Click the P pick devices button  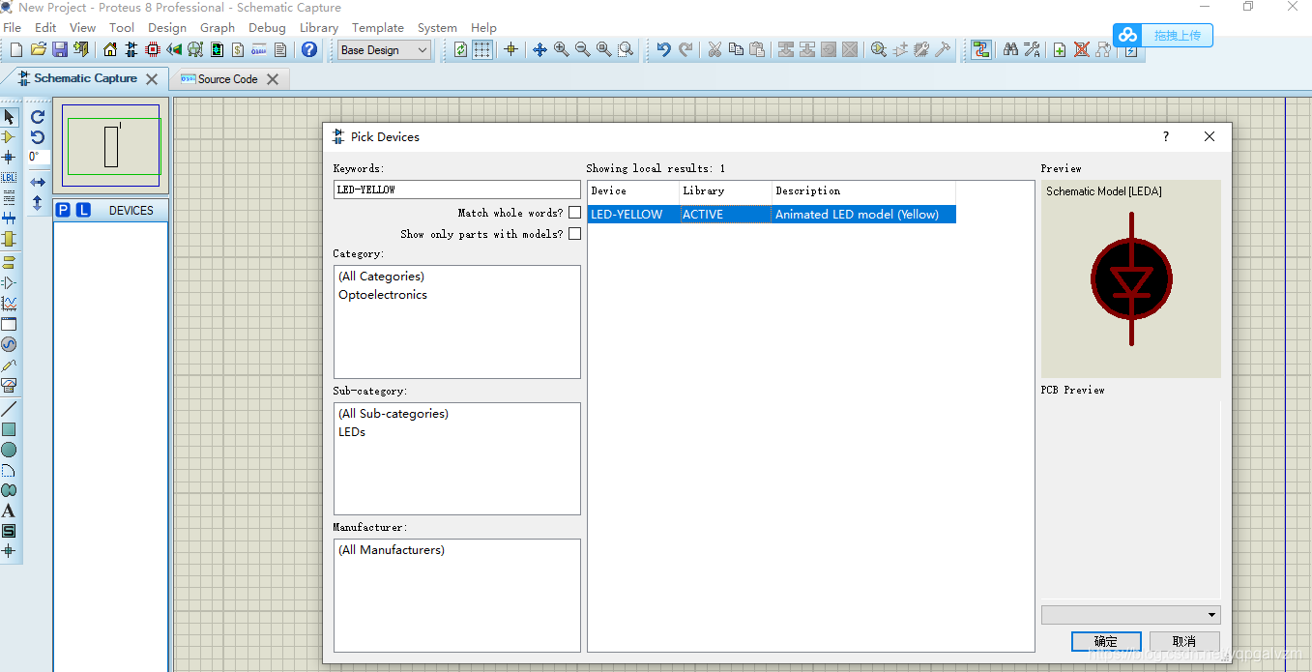coord(63,210)
